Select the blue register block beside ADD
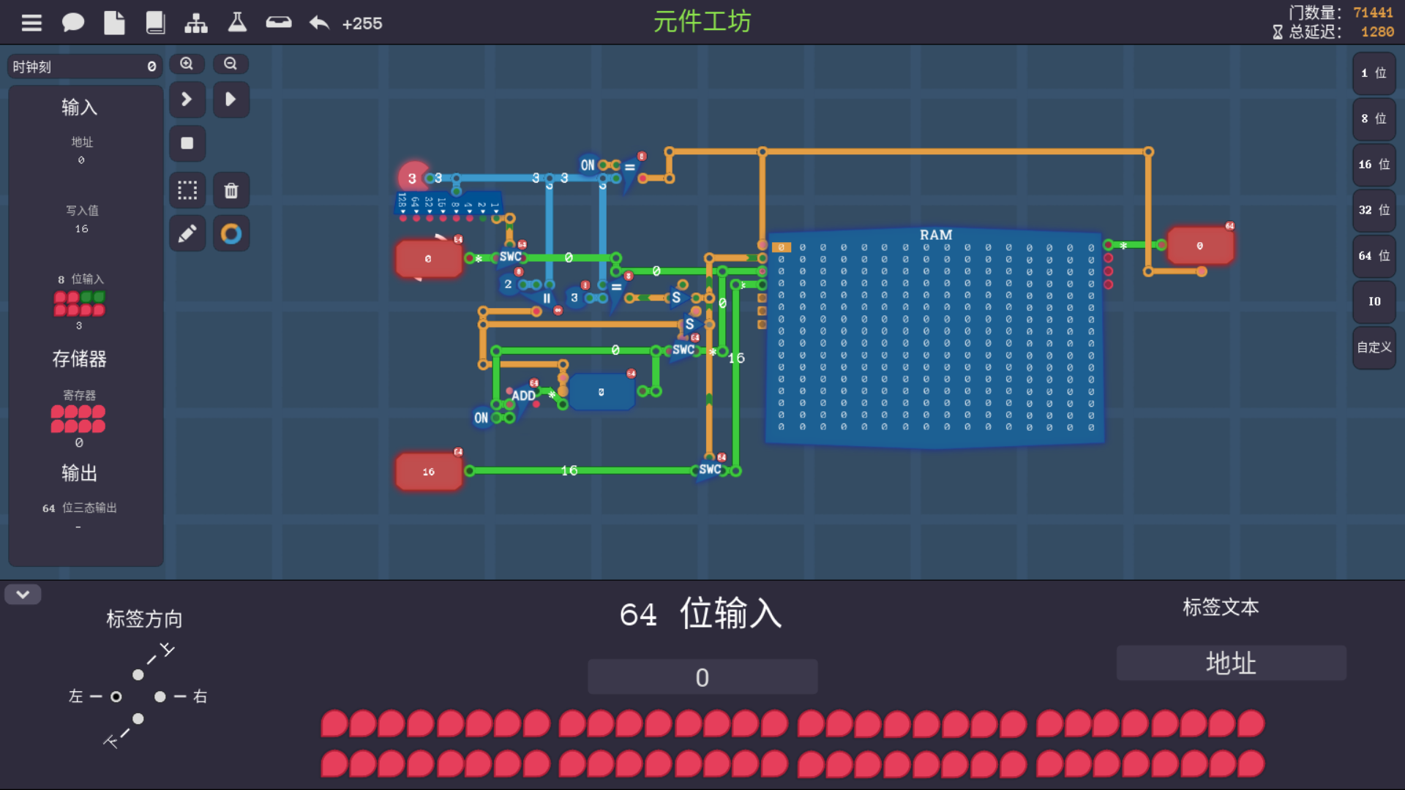 click(602, 392)
